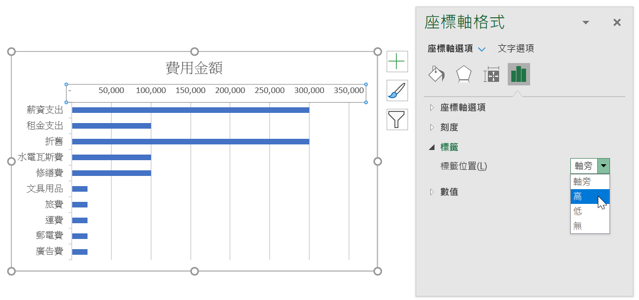
Task: Click the 旅費 category label
Action: [x=54, y=204]
